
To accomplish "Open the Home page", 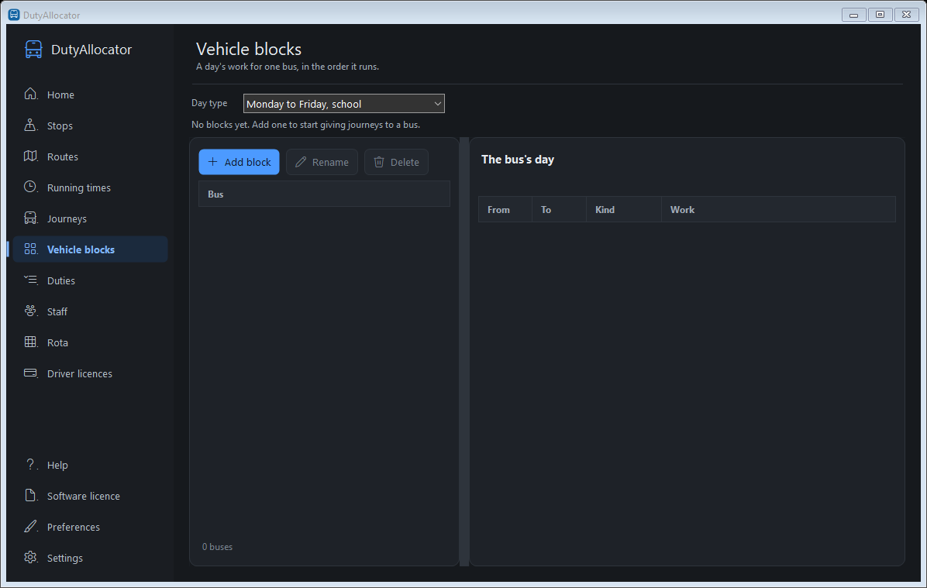I will click(91, 95).
